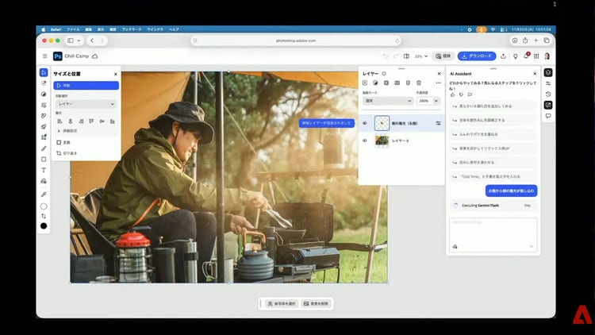Click the Stop button next to Executing
595x335 pixels.
527,205
